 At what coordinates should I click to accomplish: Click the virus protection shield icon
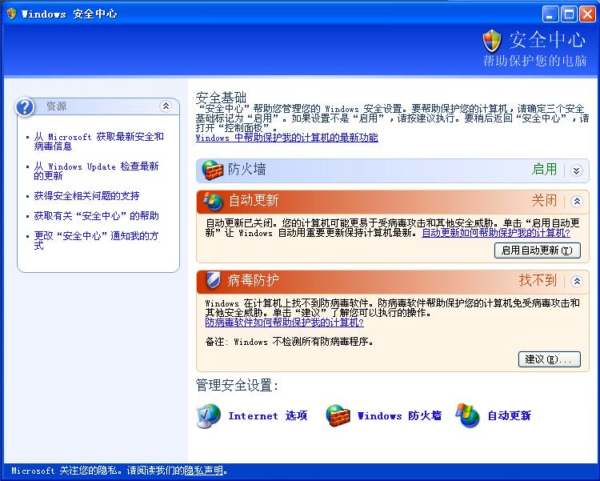coord(212,280)
